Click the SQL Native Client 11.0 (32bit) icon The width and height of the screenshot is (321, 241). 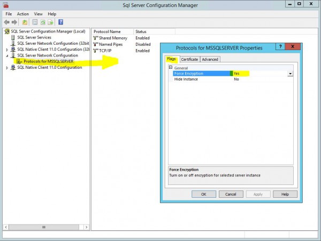point(13,49)
